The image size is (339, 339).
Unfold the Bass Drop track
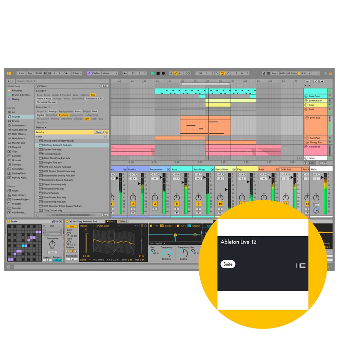[306, 96]
